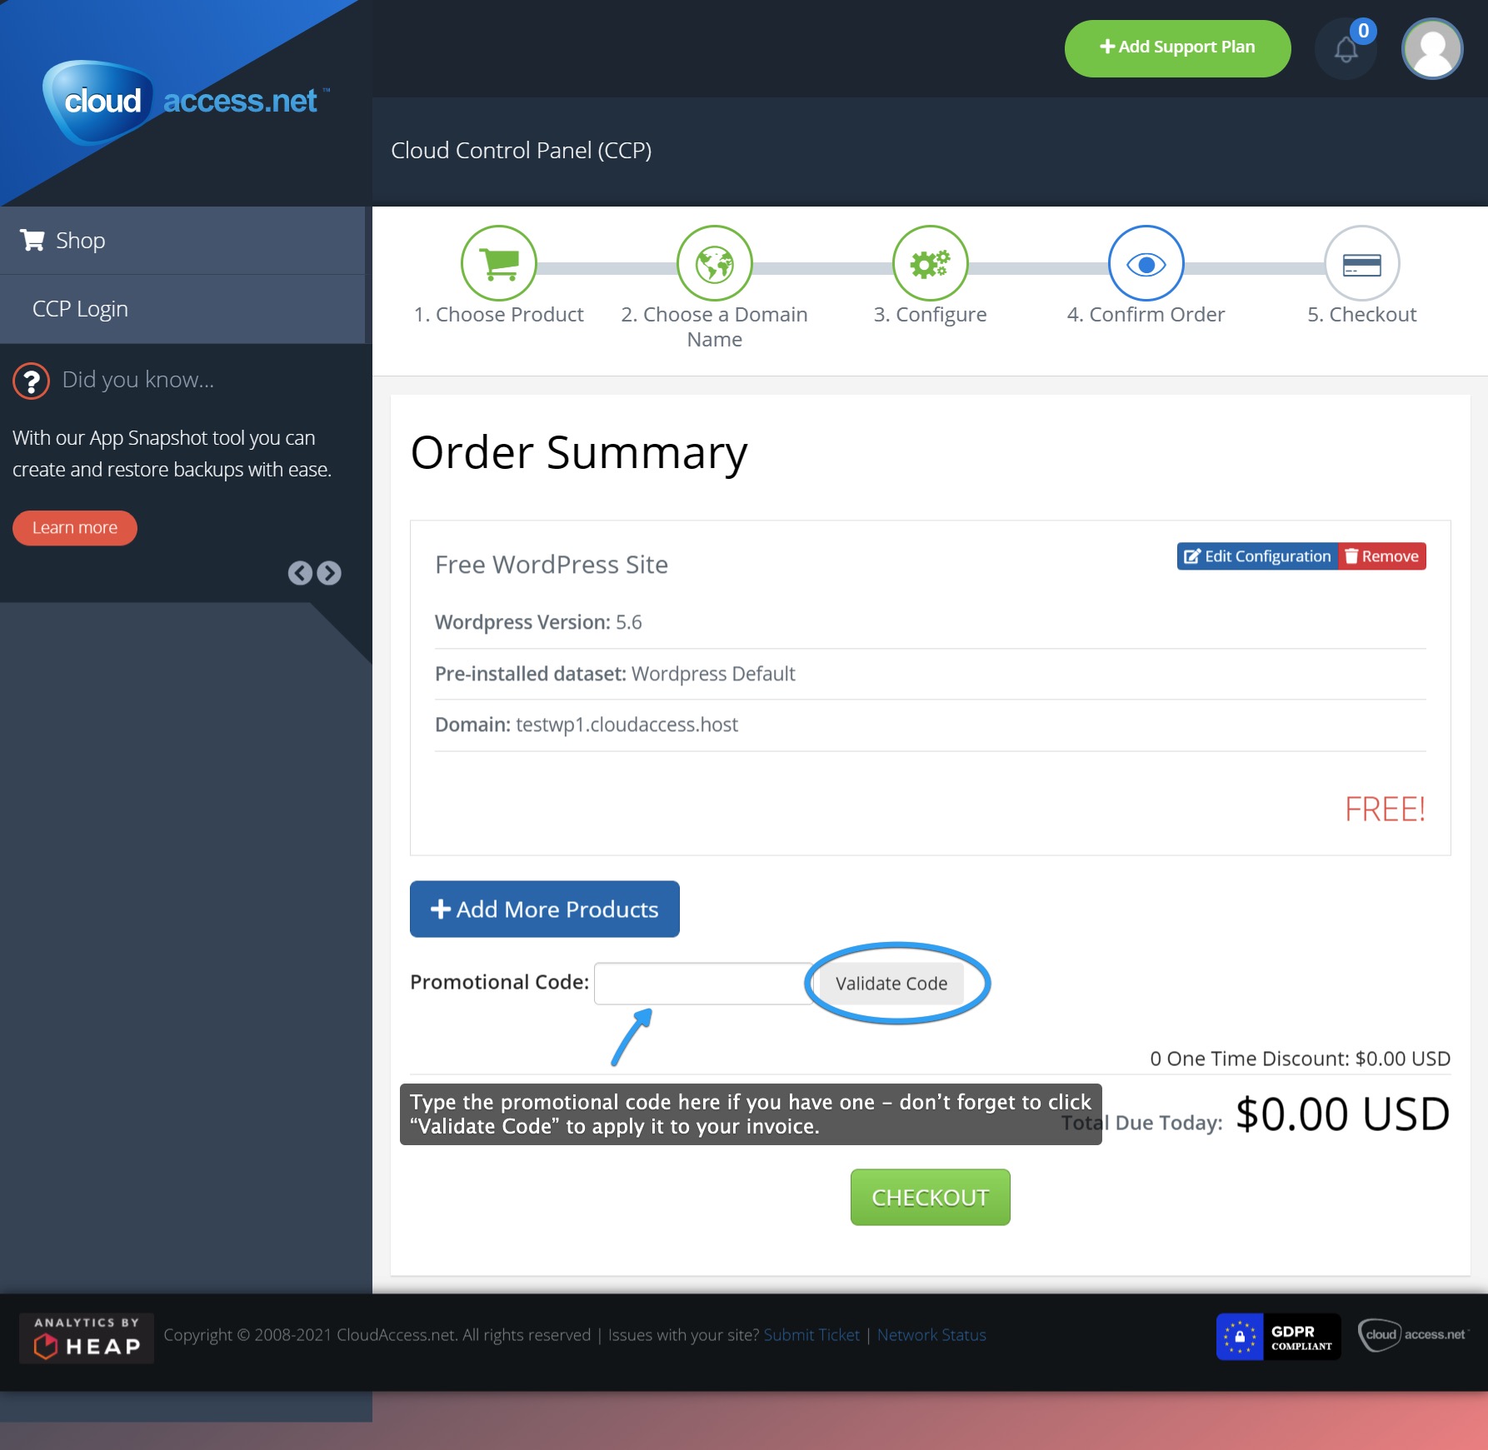Click the green CHECKOUT button
1488x1450 pixels.
[931, 1198]
